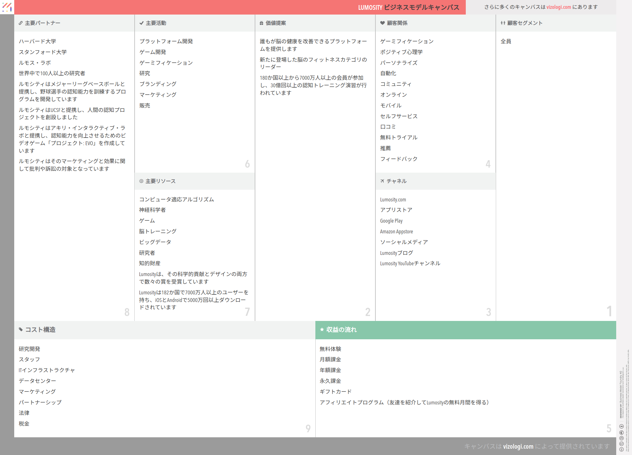Click the ハーバード大学 partner entry
This screenshot has width=632, height=455.
[x=37, y=41]
